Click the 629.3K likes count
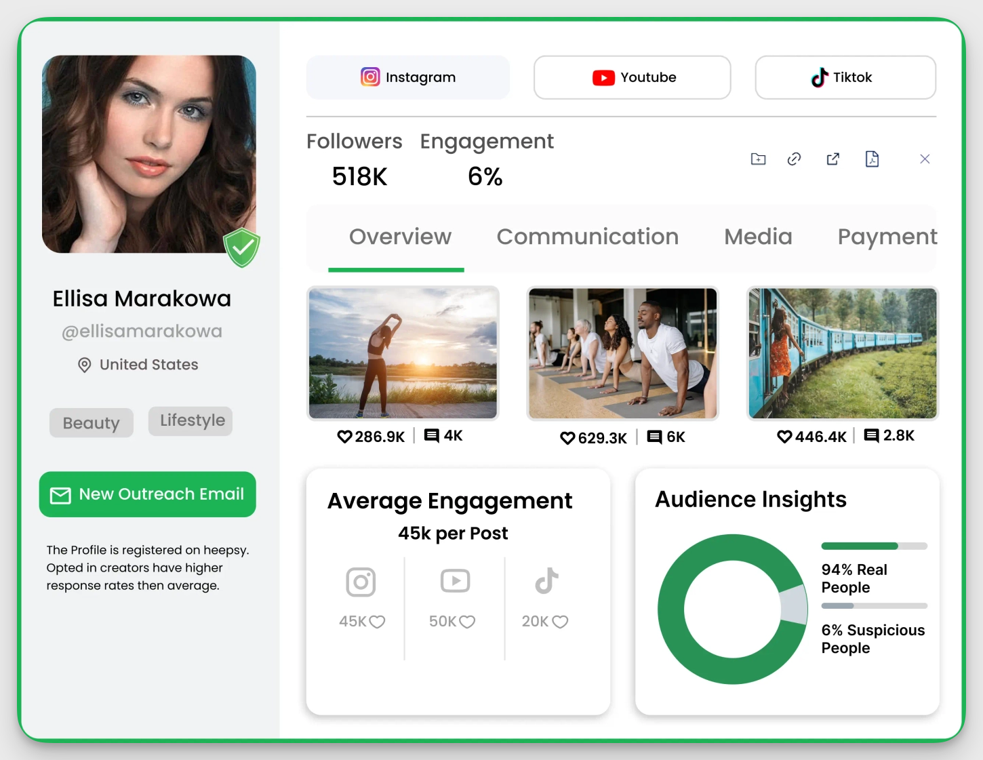983x760 pixels. tap(602, 439)
